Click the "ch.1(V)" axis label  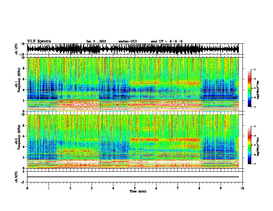click(17, 49)
